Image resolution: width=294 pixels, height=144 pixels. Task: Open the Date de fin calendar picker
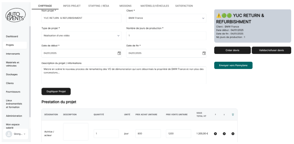pyautogui.click(x=204, y=53)
